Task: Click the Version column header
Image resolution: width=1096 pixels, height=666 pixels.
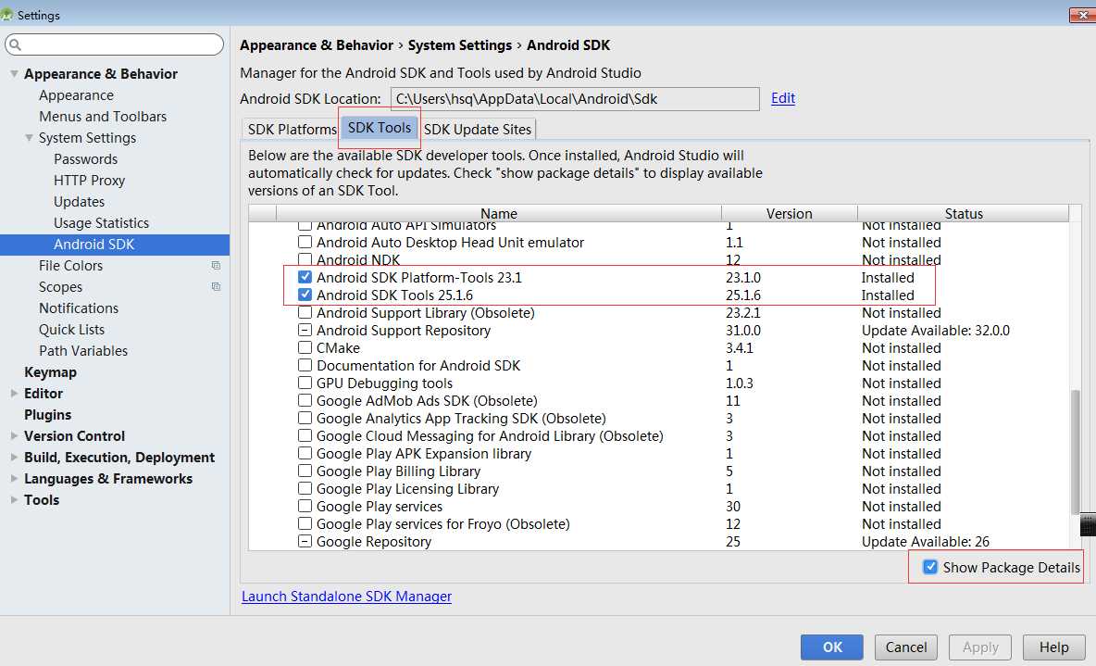Action: (x=790, y=213)
